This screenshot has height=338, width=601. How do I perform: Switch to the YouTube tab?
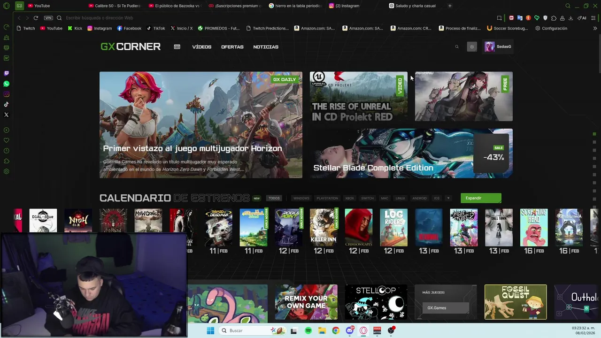pos(54,6)
